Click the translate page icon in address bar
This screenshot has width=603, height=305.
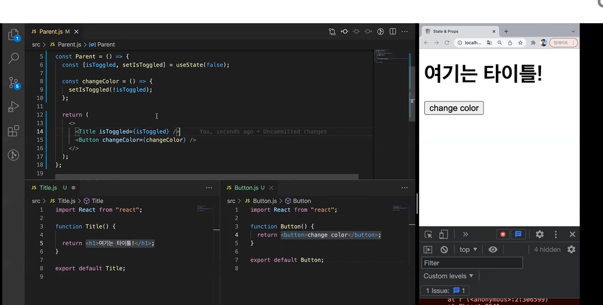(x=489, y=43)
